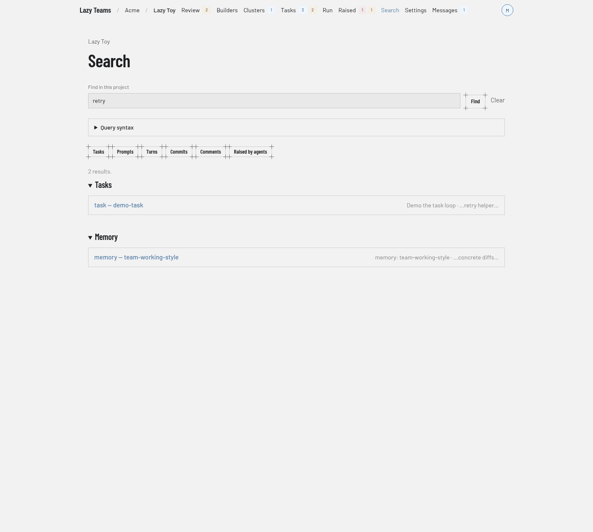This screenshot has height=532, width=593.
Task: Click the small 'Lazy Toy' text above Search heading
Action: (x=99, y=41)
